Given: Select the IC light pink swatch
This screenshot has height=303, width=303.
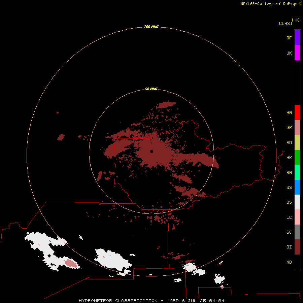Looking at the screenshot, I should (297, 217).
